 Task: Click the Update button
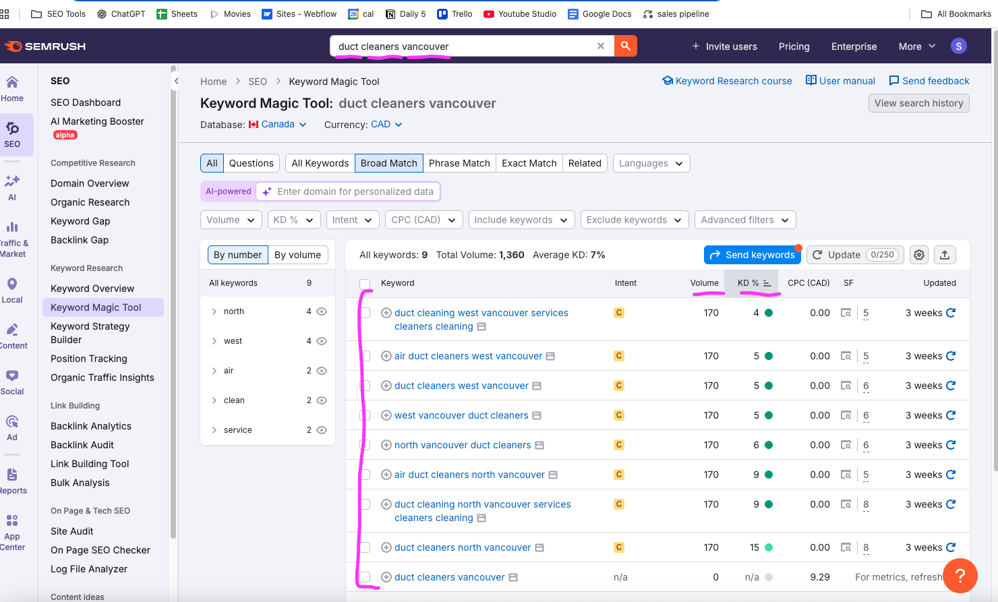tap(855, 255)
